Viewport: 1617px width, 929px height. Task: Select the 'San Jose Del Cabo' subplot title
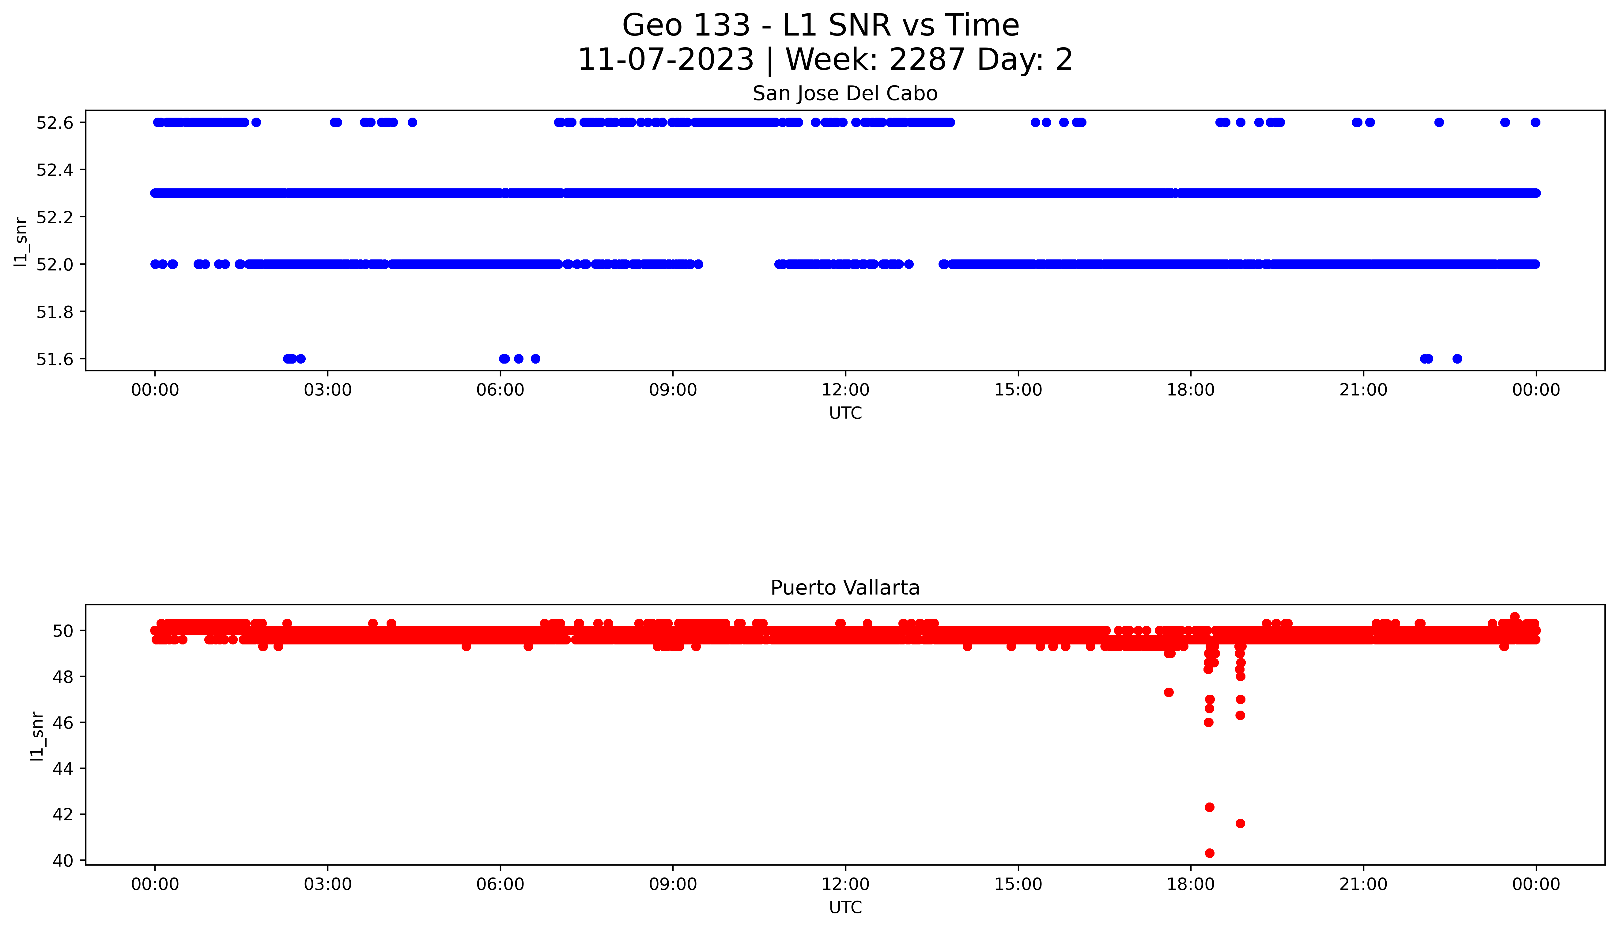[x=844, y=94]
